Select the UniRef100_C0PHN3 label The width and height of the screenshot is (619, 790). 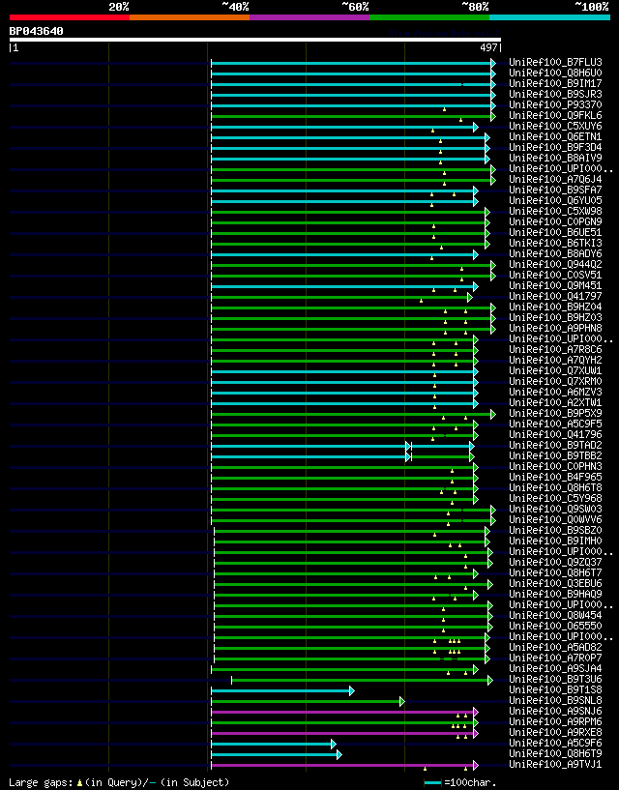555,466
